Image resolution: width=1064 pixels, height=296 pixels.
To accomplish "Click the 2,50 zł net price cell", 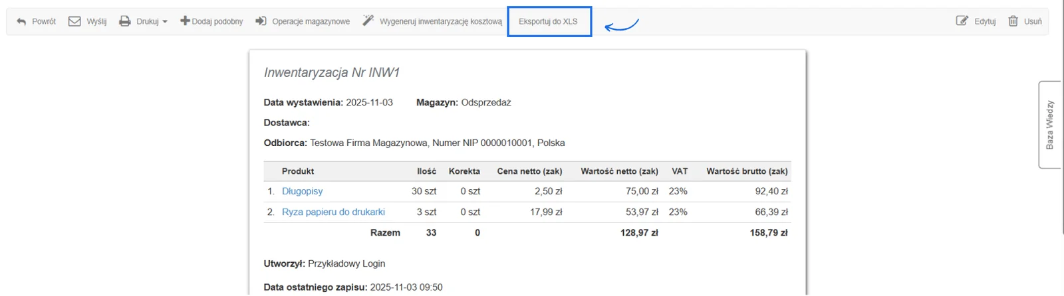I will [548, 191].
